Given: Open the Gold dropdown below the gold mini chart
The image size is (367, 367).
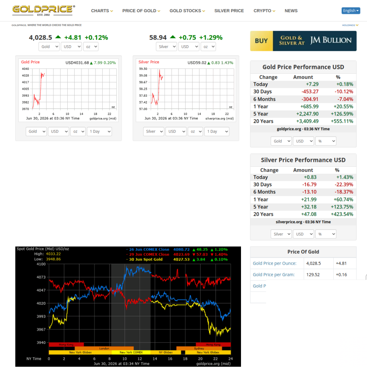Looking at the screenshot, I should coord(36,131).
